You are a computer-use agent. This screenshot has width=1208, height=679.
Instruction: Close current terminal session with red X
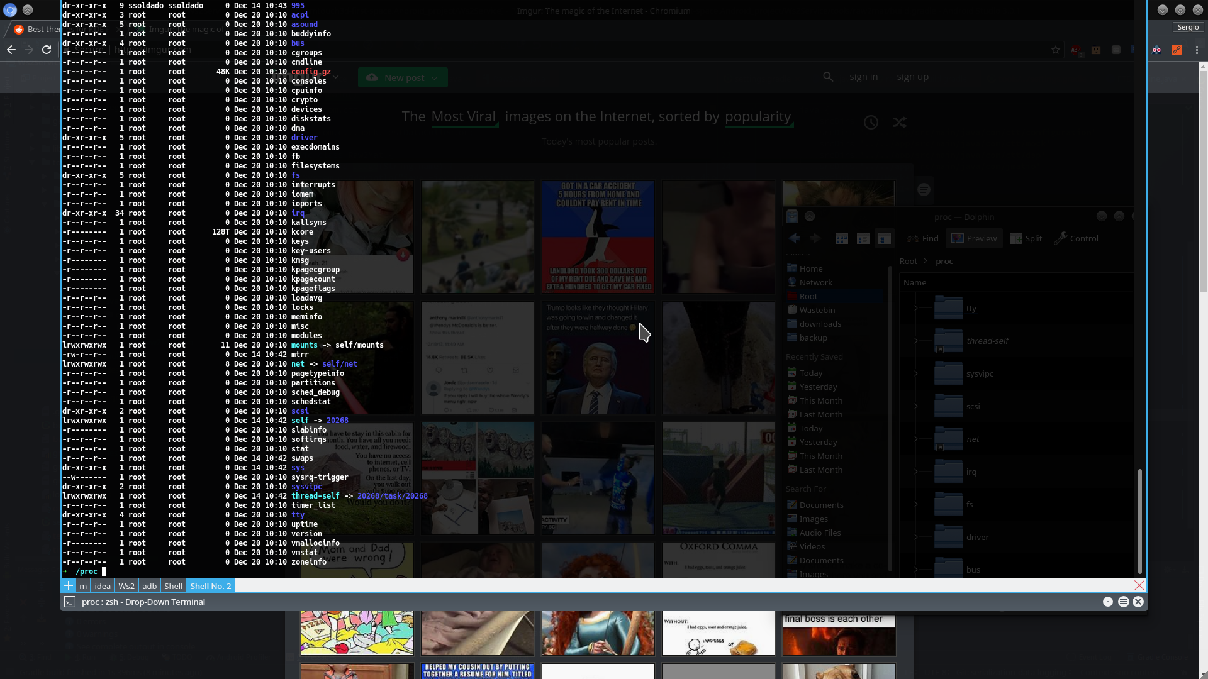[x=1139, y=585]
